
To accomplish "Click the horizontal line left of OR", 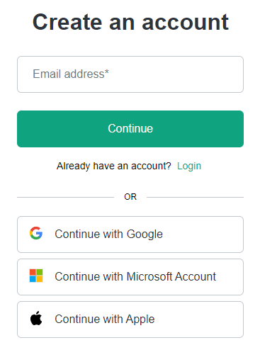I will (x=65, y=197).
